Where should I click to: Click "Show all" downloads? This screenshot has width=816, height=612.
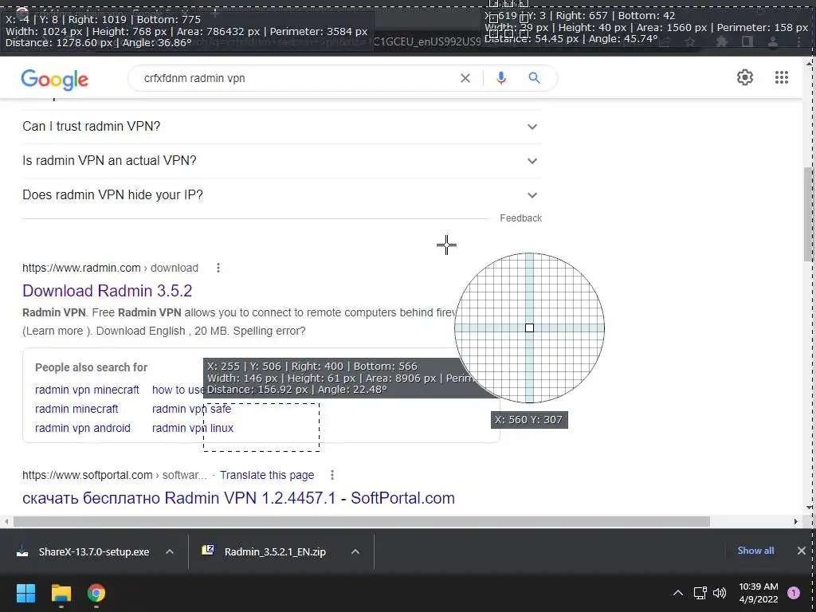pyautogui.click(x=755, y=551)
